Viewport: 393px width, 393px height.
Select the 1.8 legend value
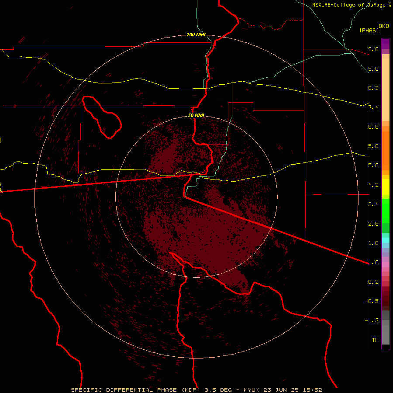point(373,243)
